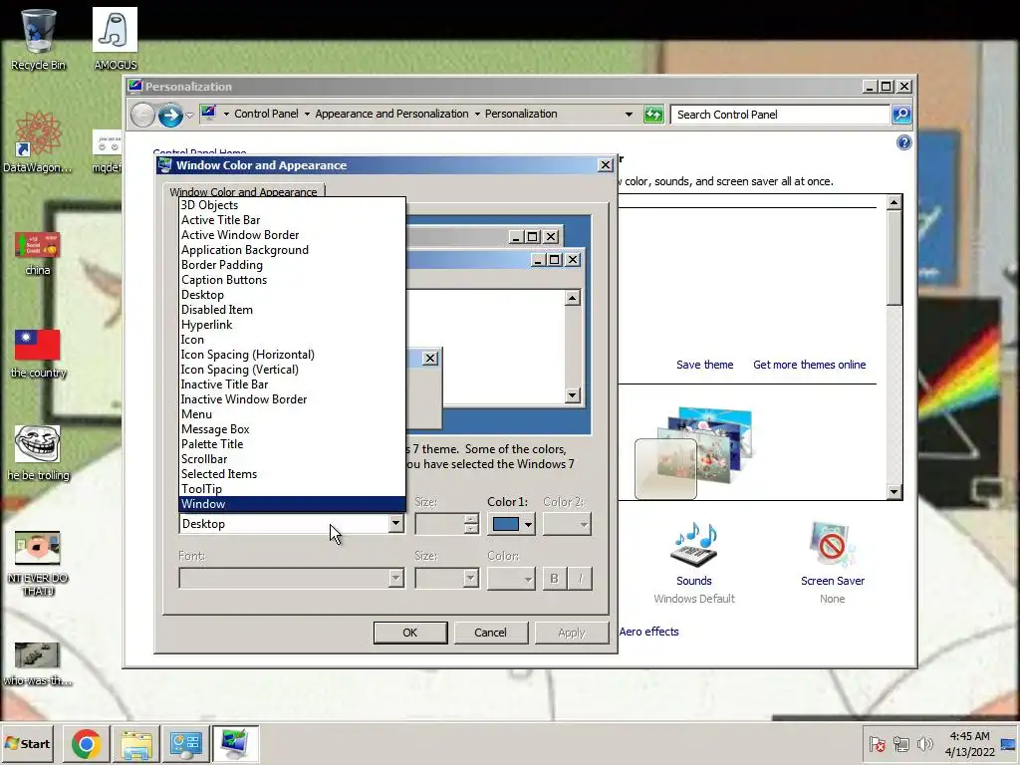
Task: Choose 'Icon Spacing (Horizontal)' list entry
Action: coord(292,355)
